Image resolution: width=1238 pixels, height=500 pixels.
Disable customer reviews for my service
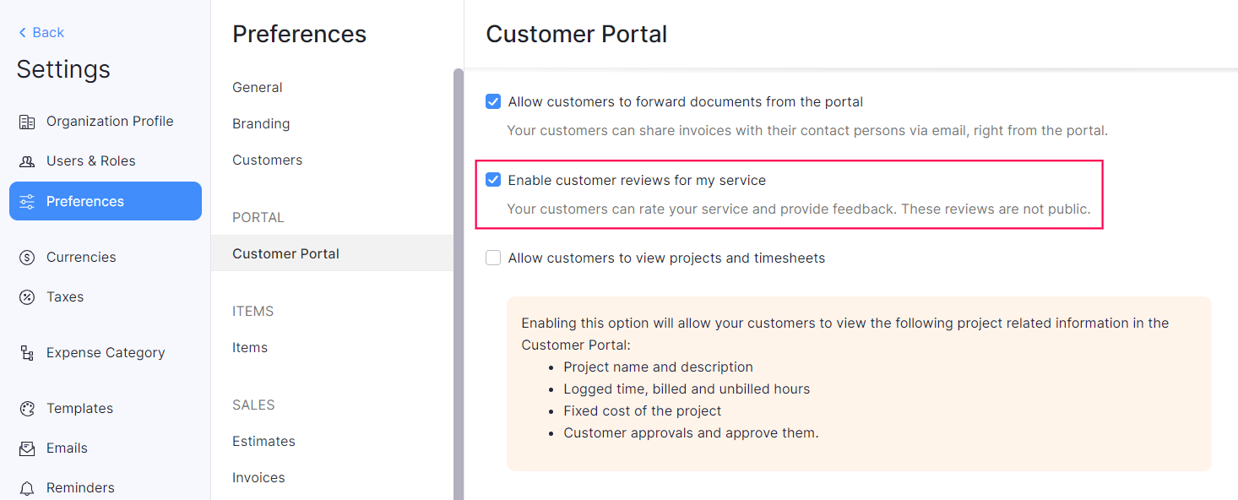click(493, 180)
